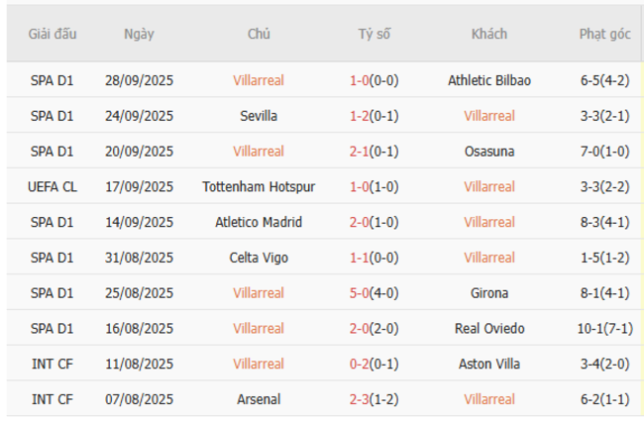Screen dimensions: 644x423
Task: Click the Ngày column header
Action: coord(139,34)
